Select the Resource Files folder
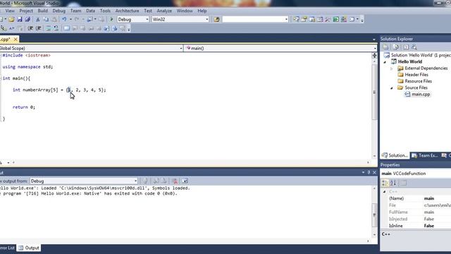Image resolution: width=451 pixels, height=254 pixels. (418, 81)
